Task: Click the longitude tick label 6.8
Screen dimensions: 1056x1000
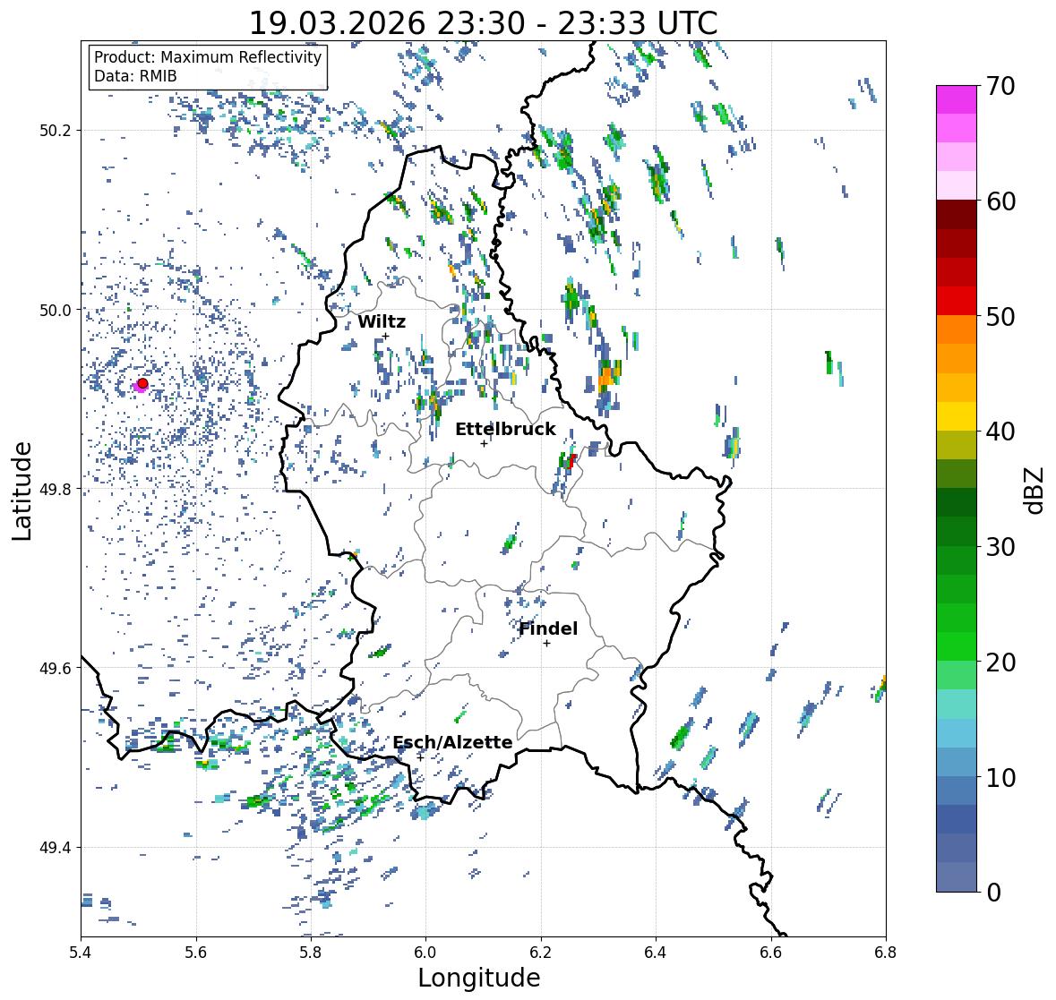Action: pos(886,953)
